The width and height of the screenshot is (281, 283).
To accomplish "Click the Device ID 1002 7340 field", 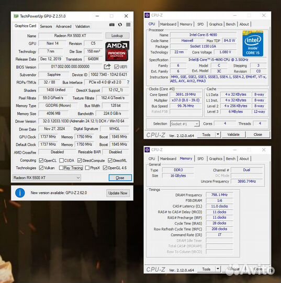I will 109,74.
